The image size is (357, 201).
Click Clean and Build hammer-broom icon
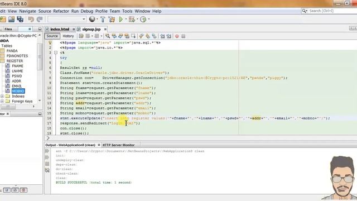tap(112, 20)
